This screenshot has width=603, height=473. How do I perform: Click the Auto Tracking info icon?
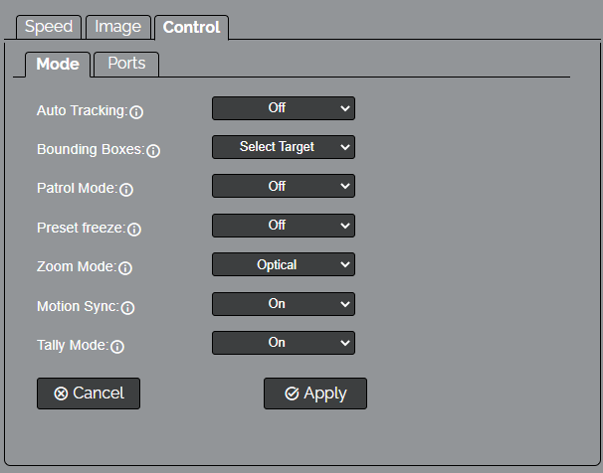click(x=136, y=112)
